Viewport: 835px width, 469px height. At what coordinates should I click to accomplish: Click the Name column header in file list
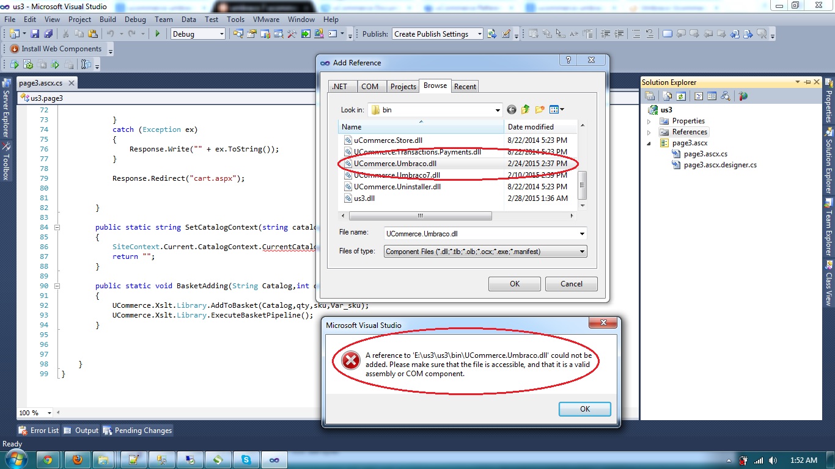tap(422, 127)
